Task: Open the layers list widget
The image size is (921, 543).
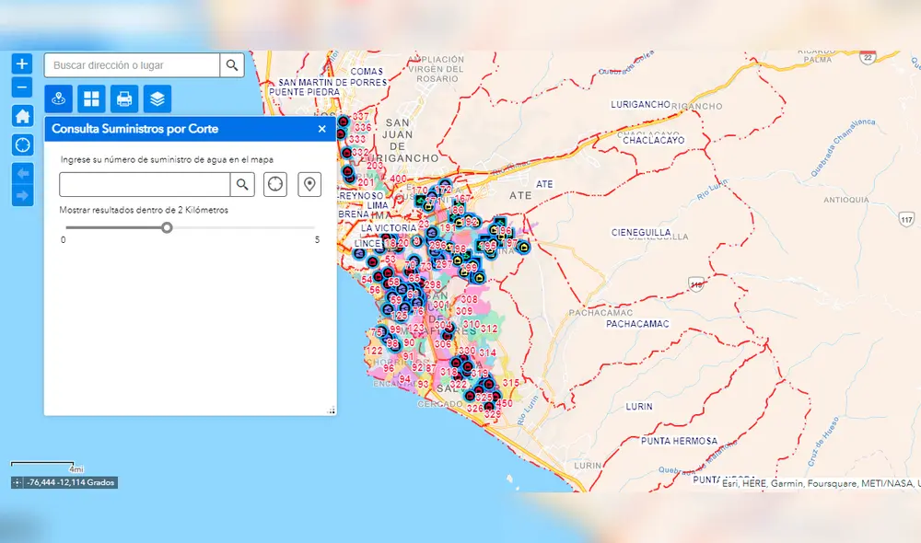Action: (157, 98)
